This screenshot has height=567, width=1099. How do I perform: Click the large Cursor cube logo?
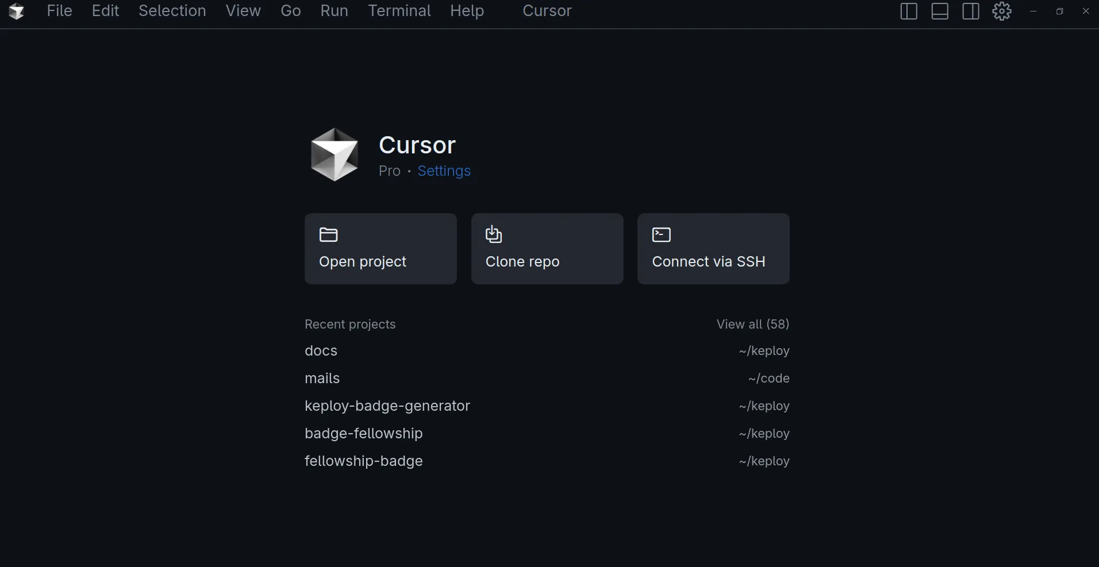[335, 155]
